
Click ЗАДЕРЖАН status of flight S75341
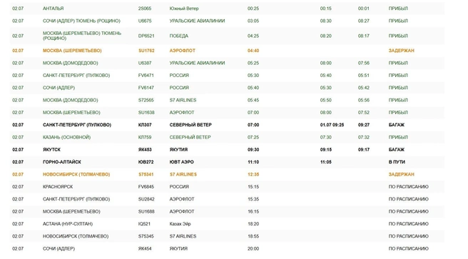401,175
